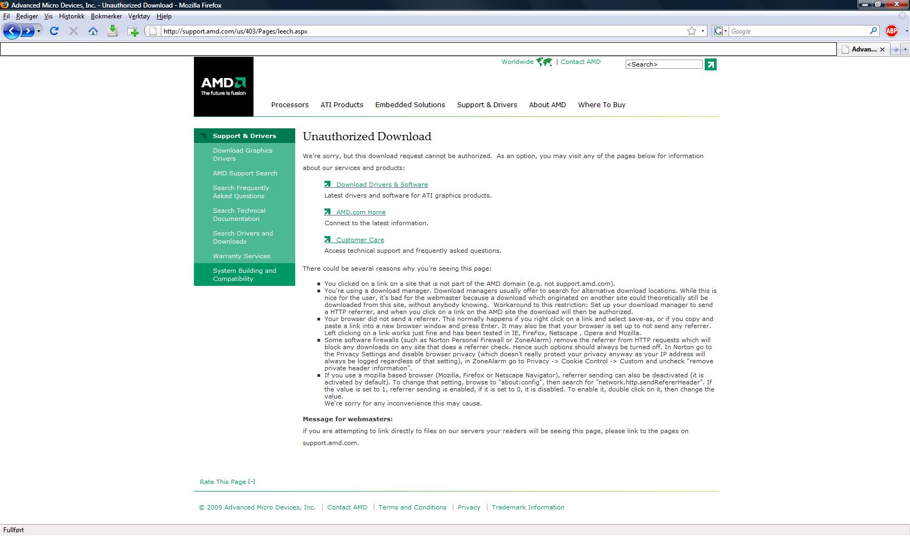The width and height of the screenshot is (910, 536).
Task: Open Trademark Information footer link
Action: click(528, 507)
